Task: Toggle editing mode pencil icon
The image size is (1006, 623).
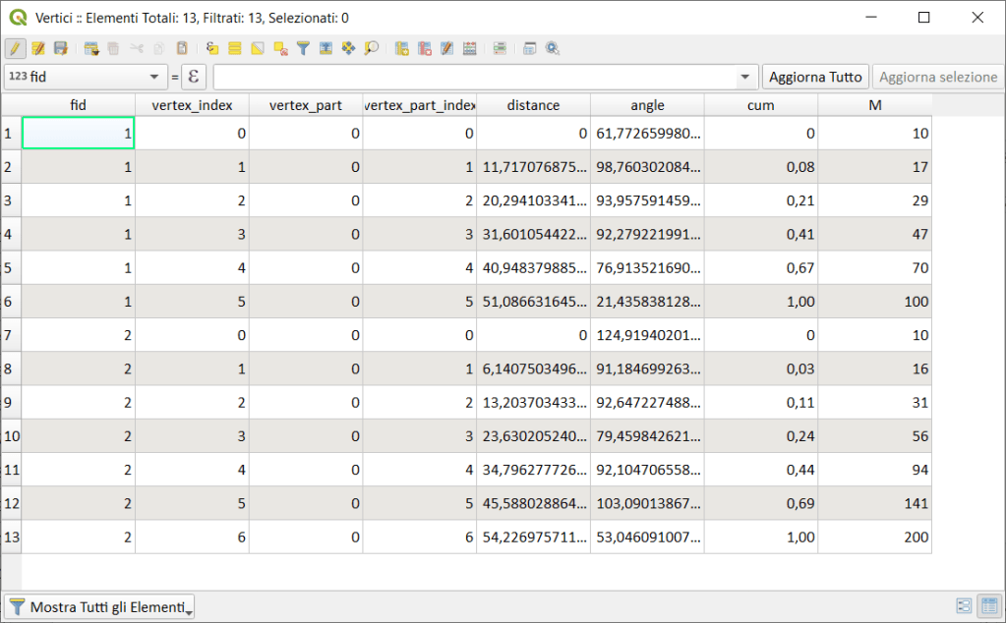Action: pos(15,48)
